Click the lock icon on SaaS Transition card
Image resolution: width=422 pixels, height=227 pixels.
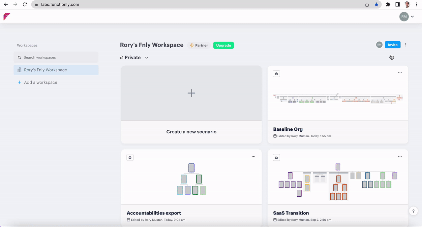(277, 157)
